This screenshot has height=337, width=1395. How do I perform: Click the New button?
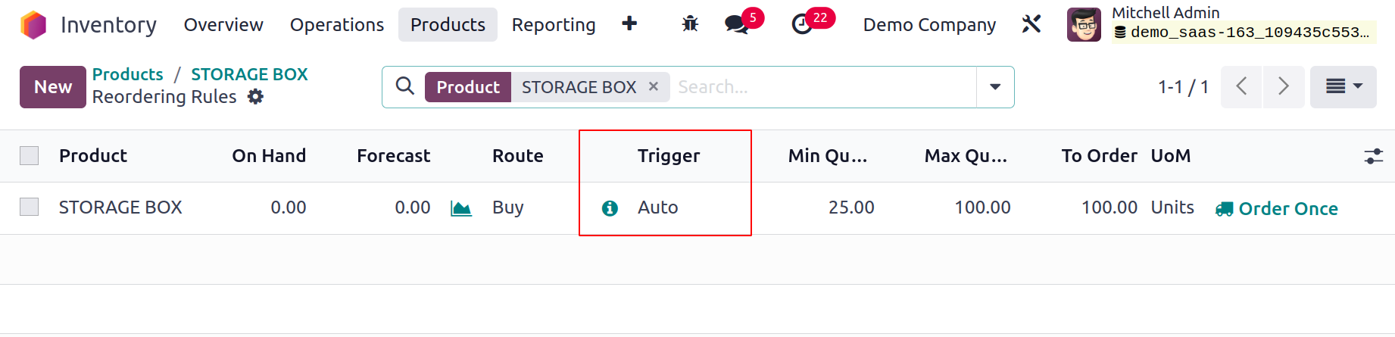click(53, 87)
